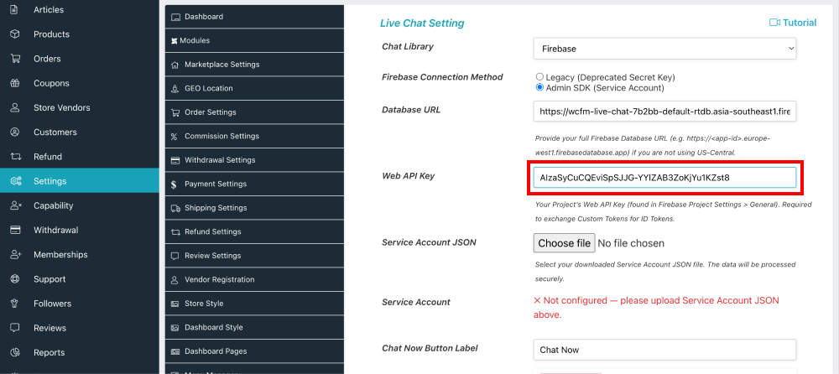Click the Store Vendors person icon
839x374 pixels.
[x=15, y=107]
